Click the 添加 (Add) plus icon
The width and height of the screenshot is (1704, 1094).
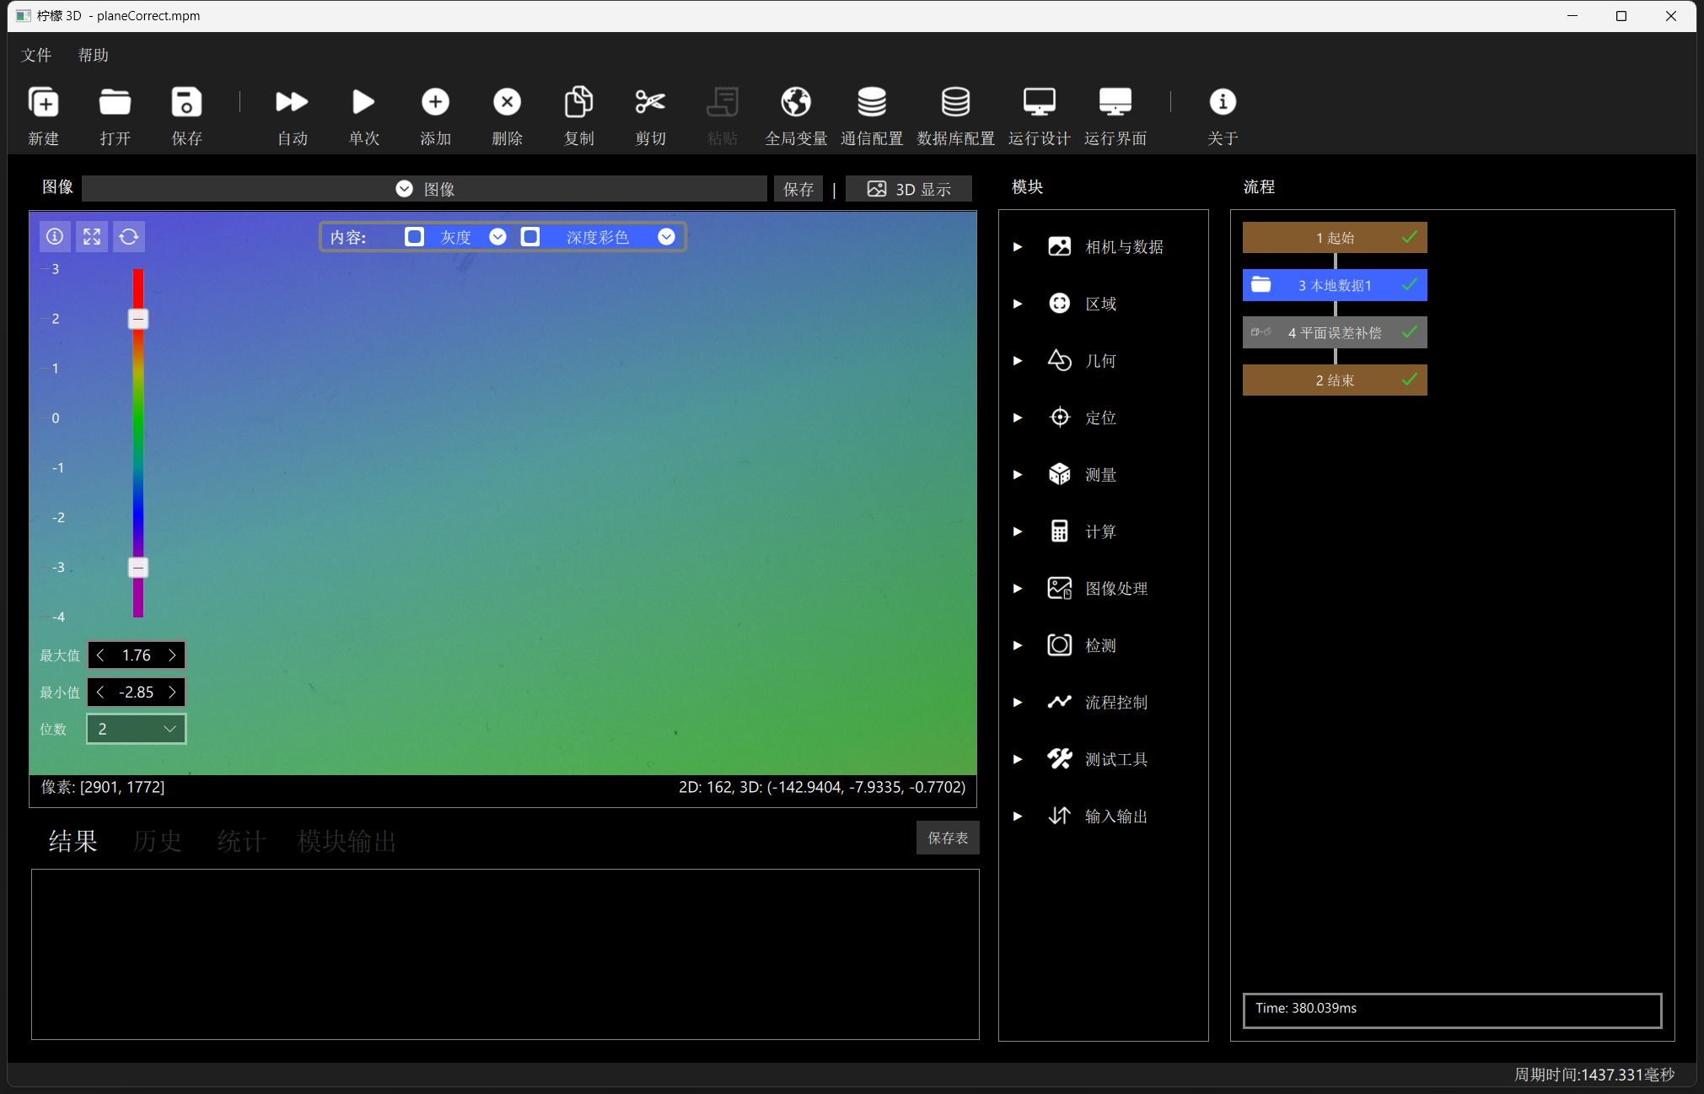435,102
